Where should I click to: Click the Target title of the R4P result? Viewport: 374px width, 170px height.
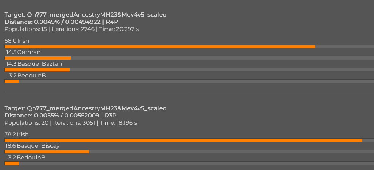coord(85,15)
